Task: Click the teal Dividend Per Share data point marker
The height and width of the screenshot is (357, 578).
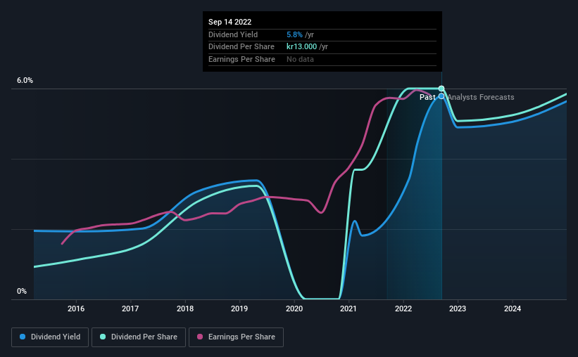Action: (441, 89)
